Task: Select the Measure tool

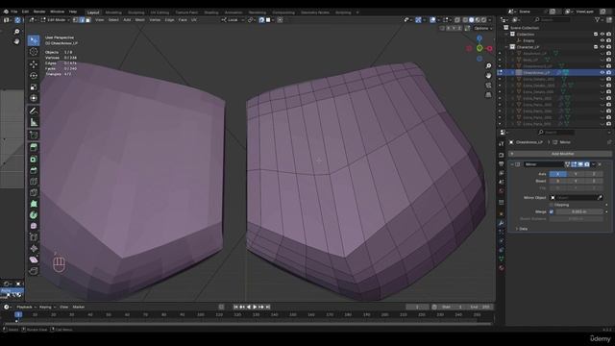Action: click(x=34, y=122)
